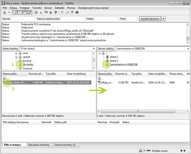The height and width of the screenshot is (154, 191).
Task: Click the remote order folder 19382726 icon
Action: (107, 65)
